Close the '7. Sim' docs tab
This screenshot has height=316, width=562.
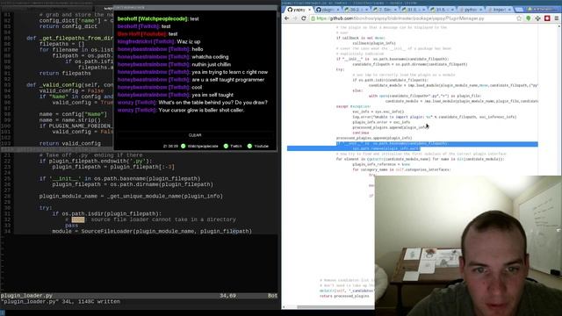tap(395, 10)
